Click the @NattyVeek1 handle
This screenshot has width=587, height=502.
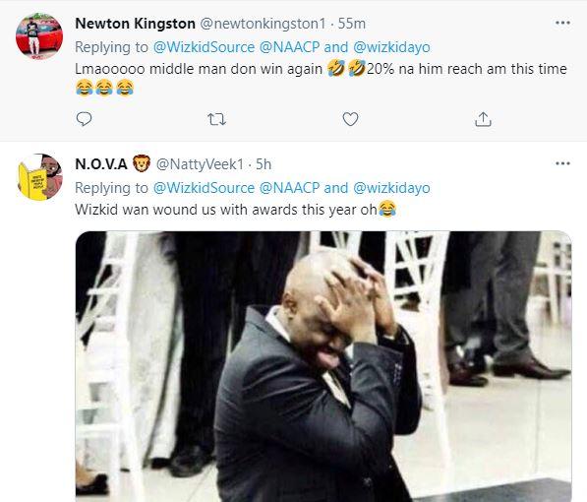pos(200,164)
